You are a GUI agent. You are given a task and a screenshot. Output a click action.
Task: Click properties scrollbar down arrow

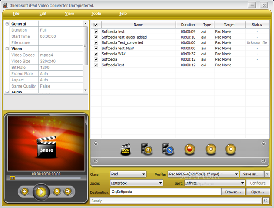85,90
